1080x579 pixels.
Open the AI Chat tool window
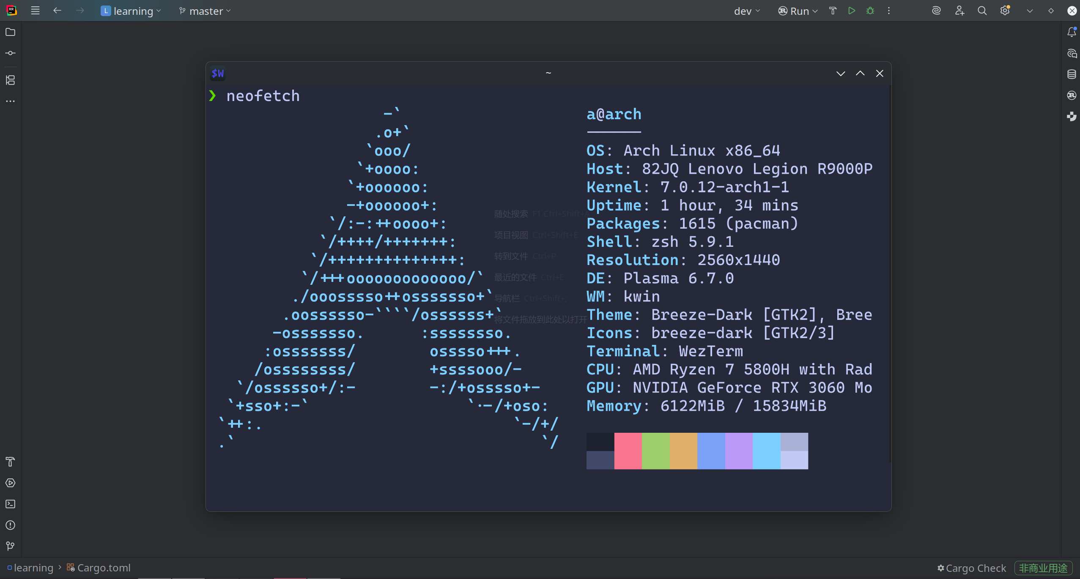click(x=1072, y=53)
